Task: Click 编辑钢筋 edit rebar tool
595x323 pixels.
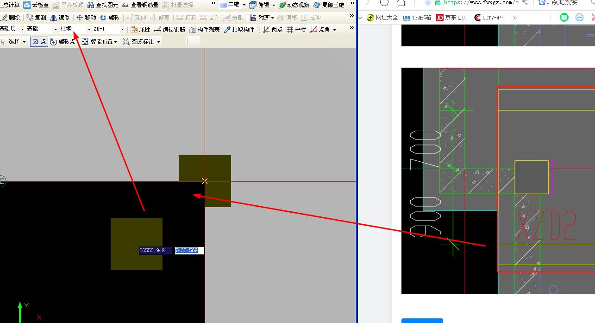Action: (169, 30)
